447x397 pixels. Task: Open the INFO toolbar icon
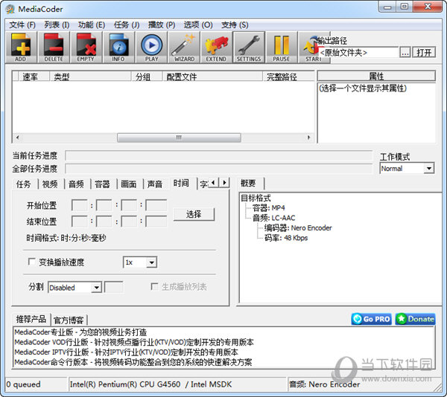(118, 47)
